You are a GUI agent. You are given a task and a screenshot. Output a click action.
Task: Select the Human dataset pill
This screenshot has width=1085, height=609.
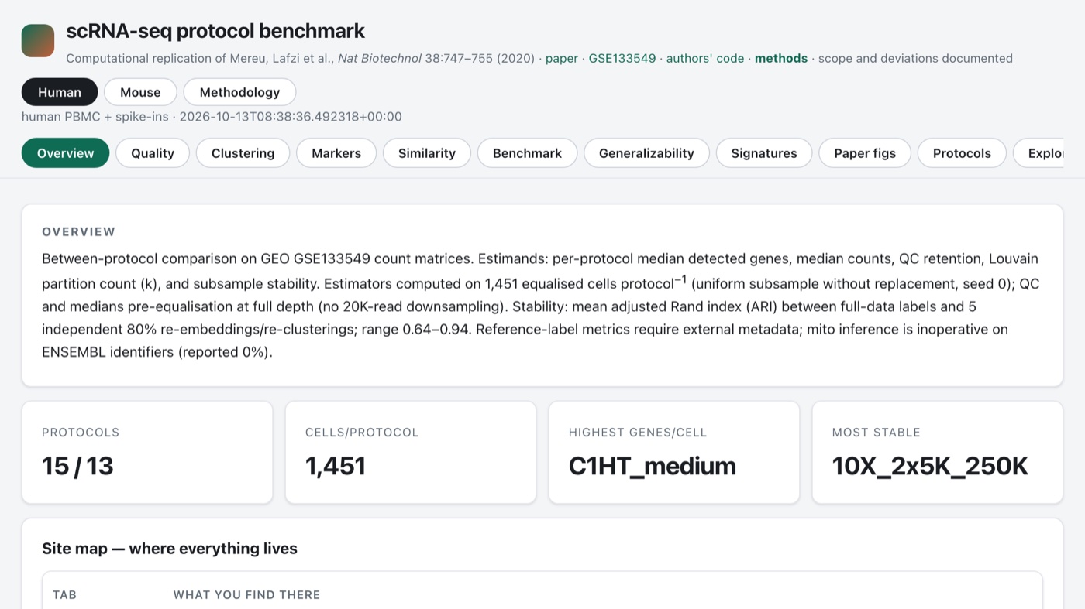60,92
